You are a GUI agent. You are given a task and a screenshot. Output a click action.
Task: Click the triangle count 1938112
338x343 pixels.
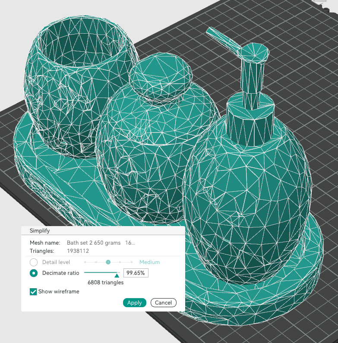(78, 251)
